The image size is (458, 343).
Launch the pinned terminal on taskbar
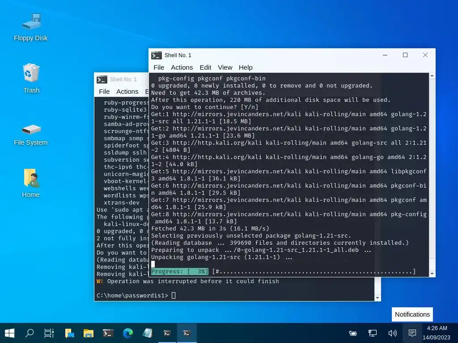click(108, 333)
